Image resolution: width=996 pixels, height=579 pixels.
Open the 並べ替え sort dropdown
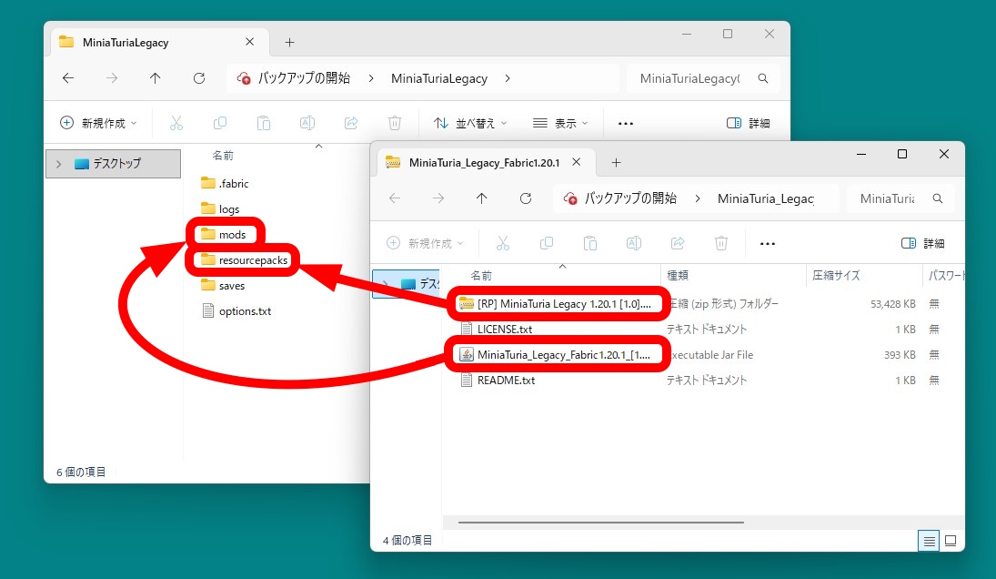pyautogui.click(x=469, y=123)
